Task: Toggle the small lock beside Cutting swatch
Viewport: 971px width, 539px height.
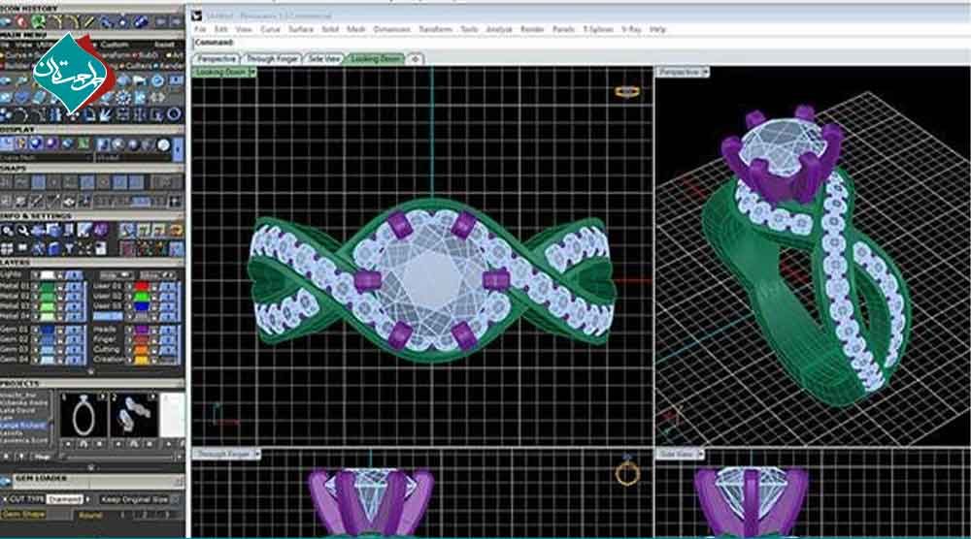Action: [x=154, y=350]
